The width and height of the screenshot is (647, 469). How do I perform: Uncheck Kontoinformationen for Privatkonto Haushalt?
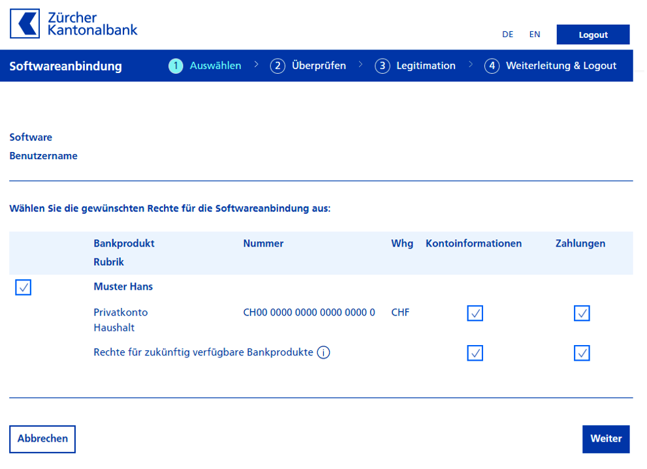point(475,313)
